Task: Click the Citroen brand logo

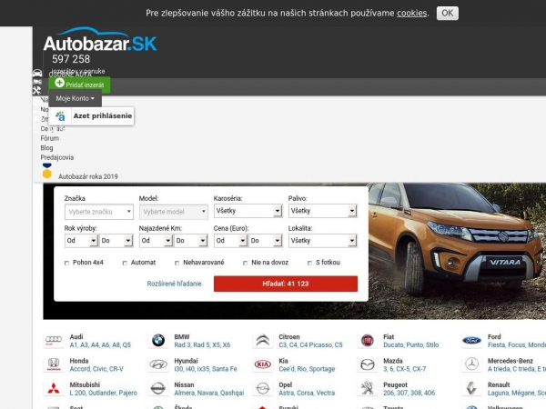Action: coord(263,340)
